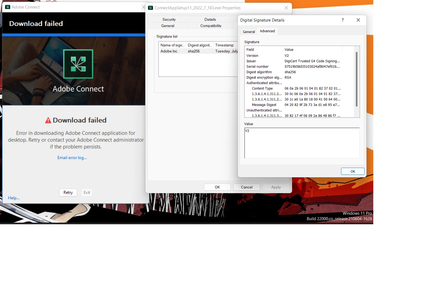Click OK in Digital Signature Details
Screen dimensions: 427x295
click(x=353, y=171)
